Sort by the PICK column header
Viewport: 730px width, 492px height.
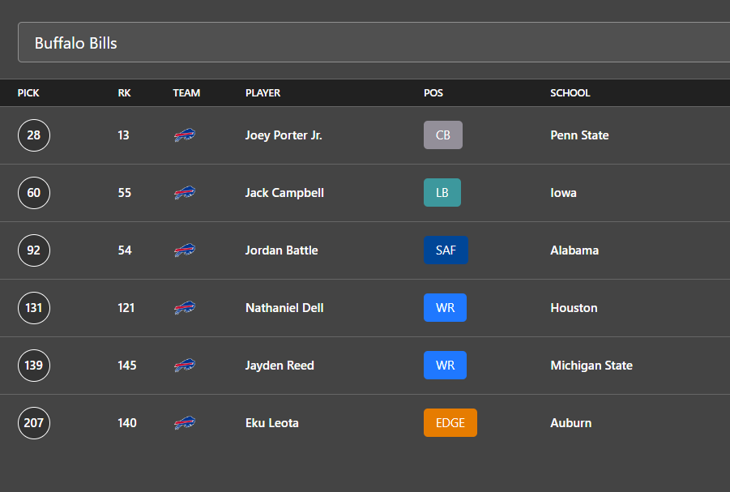[28, 92]
